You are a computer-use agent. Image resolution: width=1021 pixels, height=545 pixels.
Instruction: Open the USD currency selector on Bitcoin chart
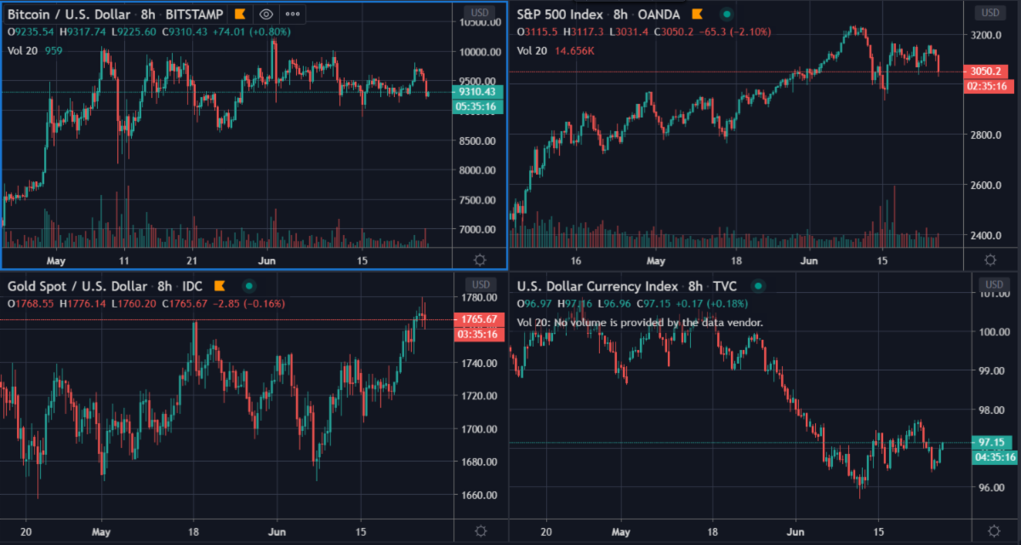pos(480,13)
